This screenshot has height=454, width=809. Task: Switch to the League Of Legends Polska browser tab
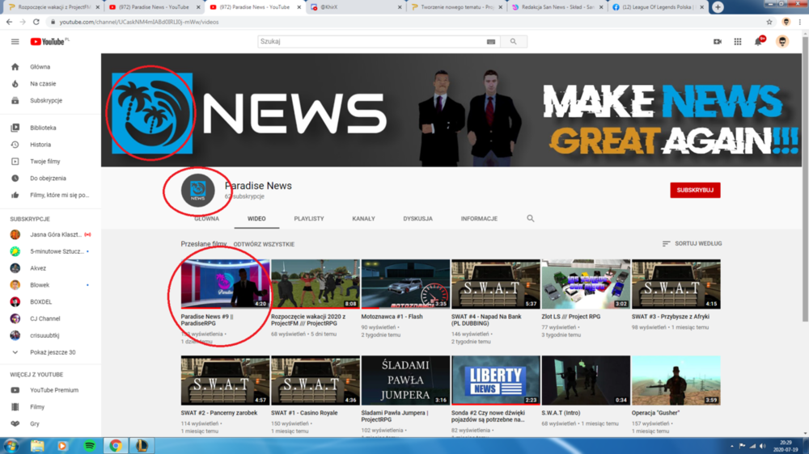click(x=657, y=7)
